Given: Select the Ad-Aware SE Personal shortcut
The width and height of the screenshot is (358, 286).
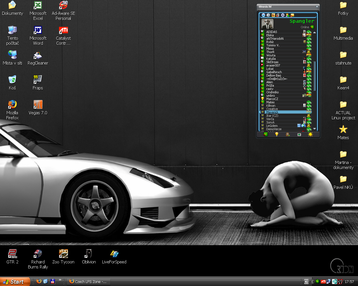Looking at the screenshot, I should pos(63,11).
